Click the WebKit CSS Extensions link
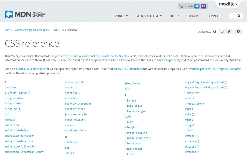The width and height of the screenshot is (247, 155). point(128,69)
